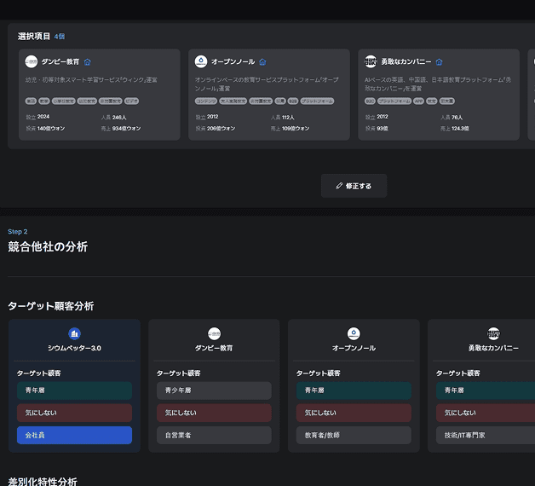Click プラットフォーム tag on 勇敢なカンパニー card
Screen dimensions: 535x486
(394, 101)
